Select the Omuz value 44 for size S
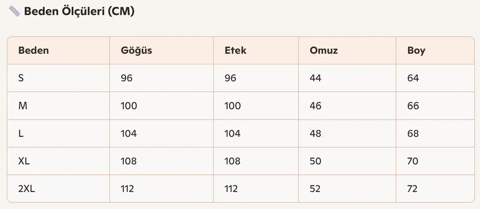Screen dimensions: 480x209 (315, 78)
